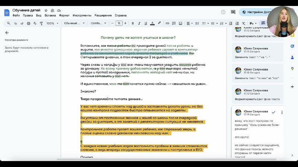Open the text alignment dropdown
298x167 pixels.
(190, 23)
